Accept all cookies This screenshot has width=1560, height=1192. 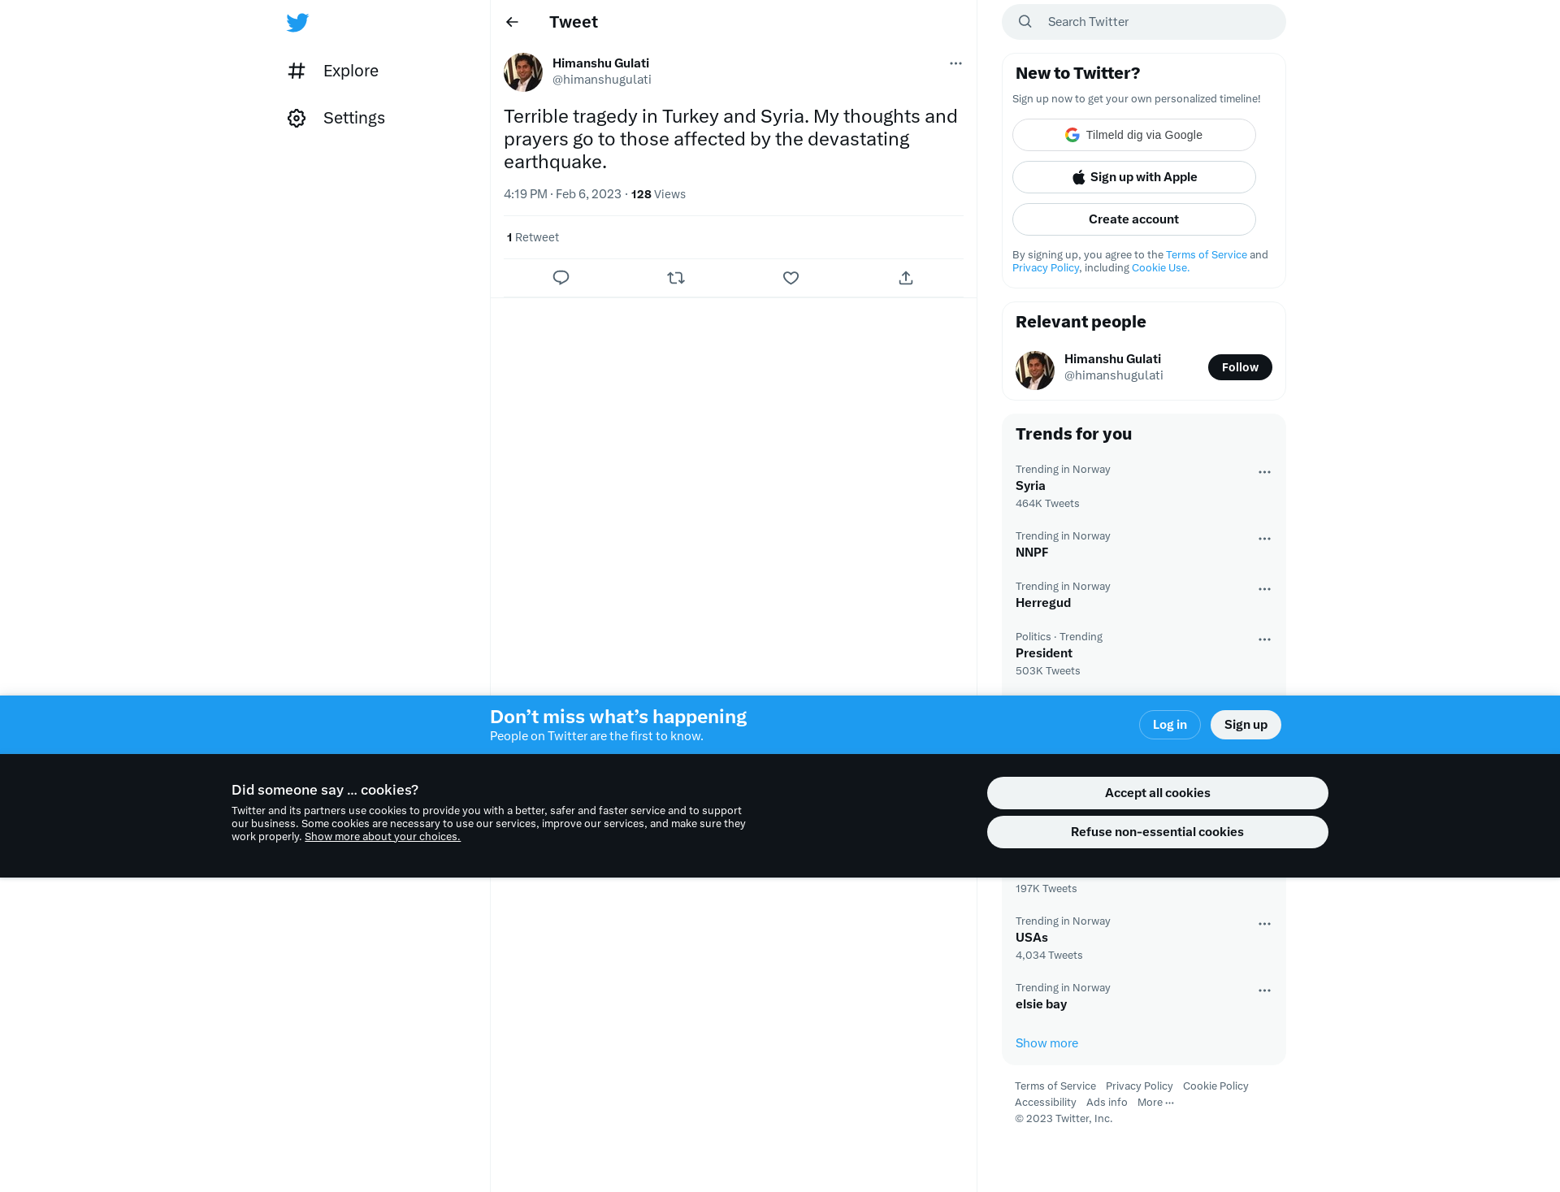[x=1157, y=793]
